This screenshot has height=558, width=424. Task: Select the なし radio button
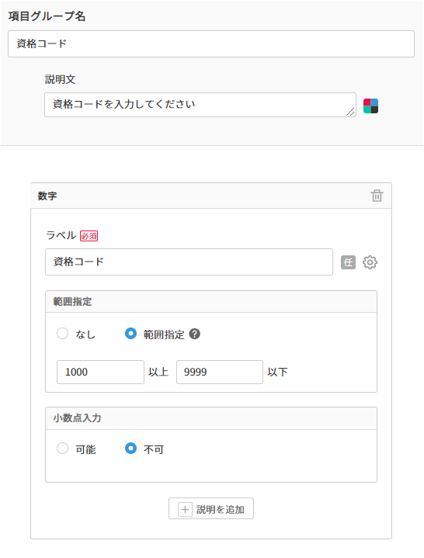click(62, 334)
